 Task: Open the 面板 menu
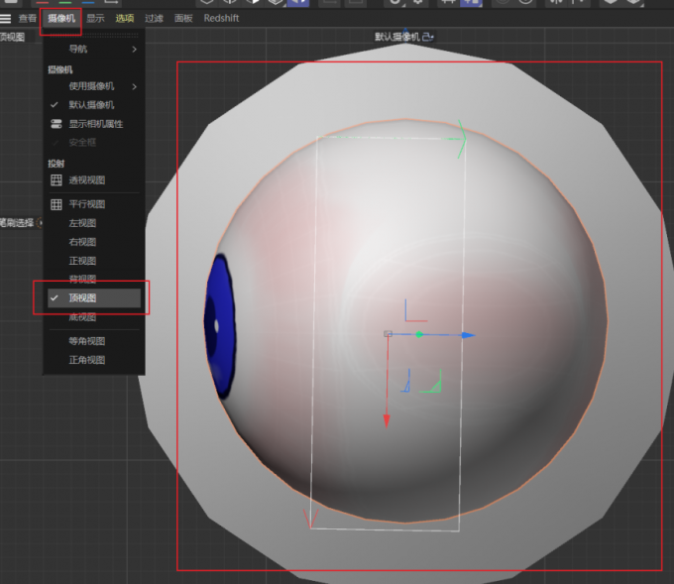click(183, 19)
